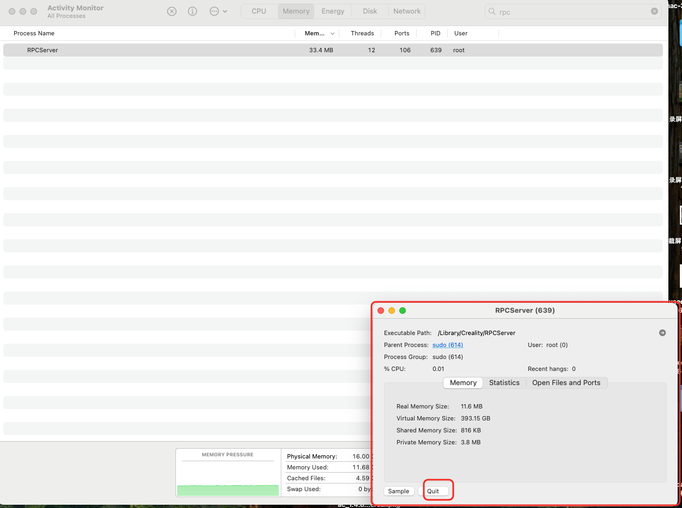682x508 pixels.
Task: Sort processes by PID column
Action: [435, 33]
